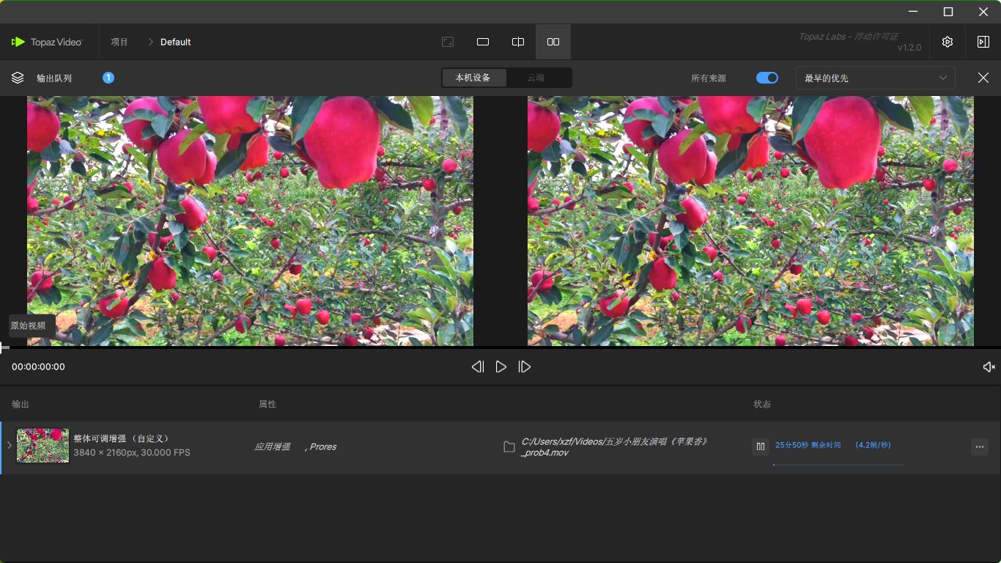Click the apple video thumbnail in queue
1001x563 pixels.
43,446
